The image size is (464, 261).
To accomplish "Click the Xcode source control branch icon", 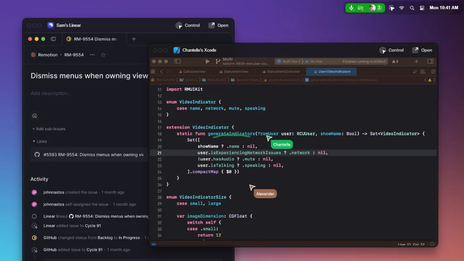I will click(x=218, y=62).
